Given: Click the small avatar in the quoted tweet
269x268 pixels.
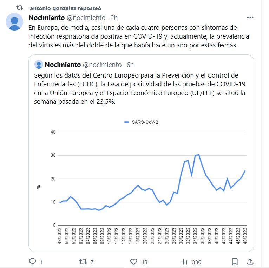Looking at the screenshot, I should pos(39,65).
